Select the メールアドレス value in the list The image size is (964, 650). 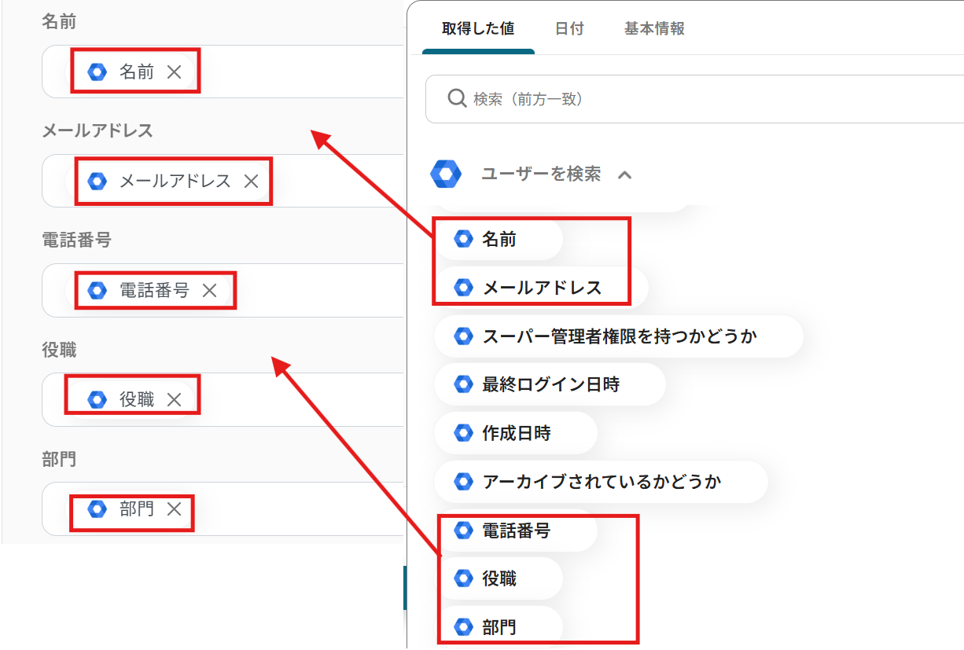[541, 288]
